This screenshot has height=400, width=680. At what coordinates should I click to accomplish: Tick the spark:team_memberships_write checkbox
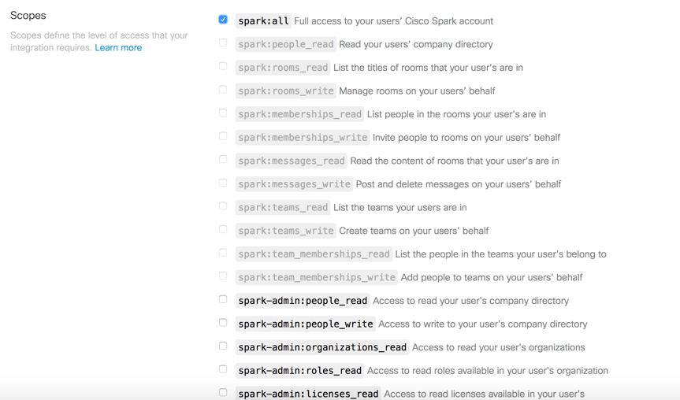[x=223, y=276]
